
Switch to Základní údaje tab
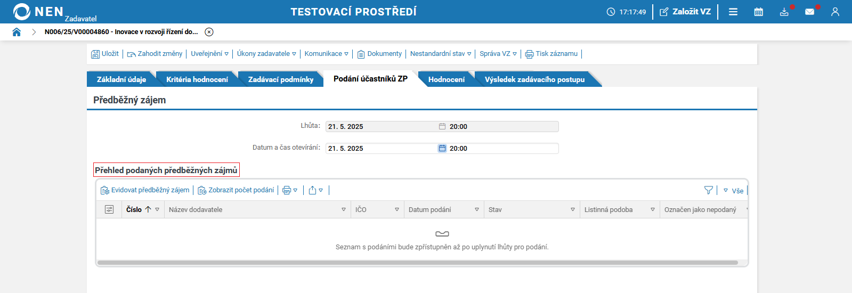click(121, 79)
